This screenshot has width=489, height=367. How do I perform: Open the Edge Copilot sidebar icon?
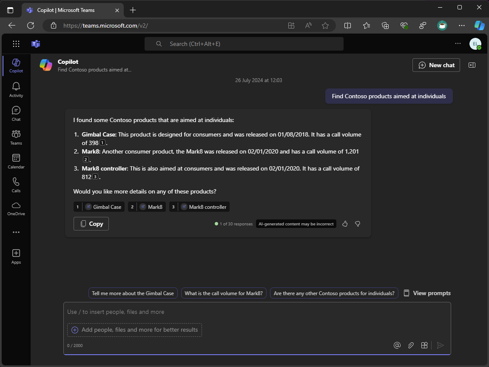[479, 26]
